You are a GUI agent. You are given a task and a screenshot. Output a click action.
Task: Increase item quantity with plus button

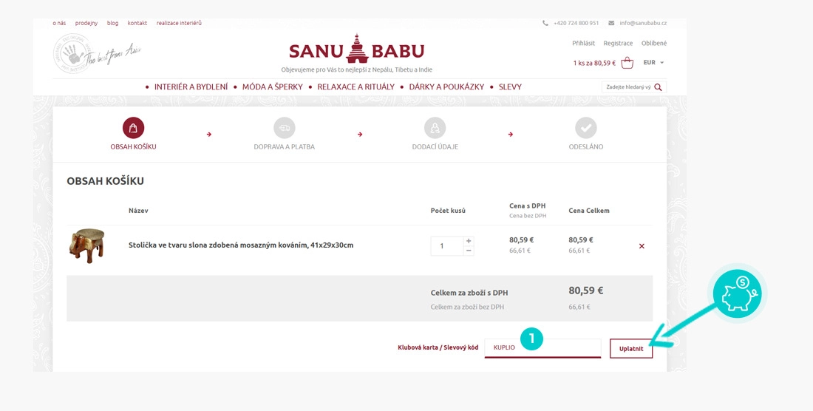(468, 241)
